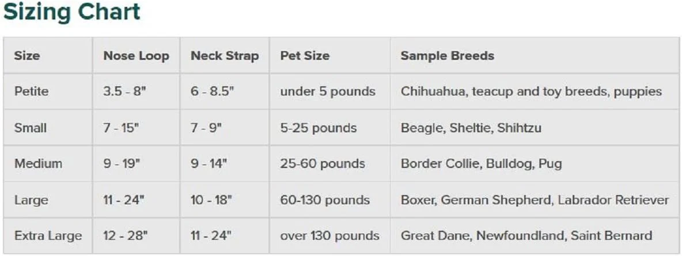This screenshot has width=682, height=256.
Task: Select the Border Collie, Bulldog, Pug cell
Action: pos(482,164)
